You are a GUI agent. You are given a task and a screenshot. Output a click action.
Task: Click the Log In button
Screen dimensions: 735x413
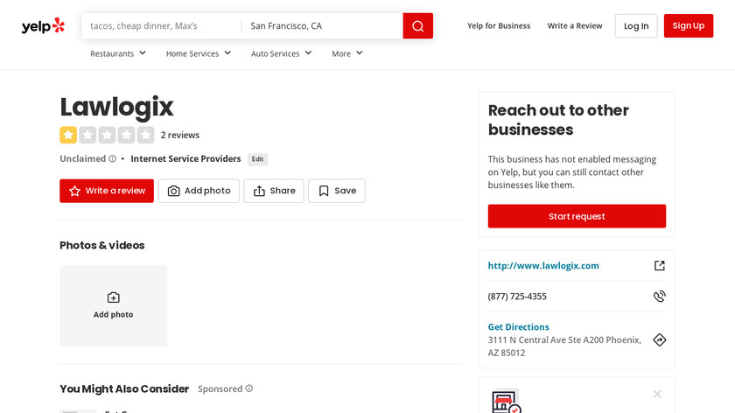click(636, 25)
